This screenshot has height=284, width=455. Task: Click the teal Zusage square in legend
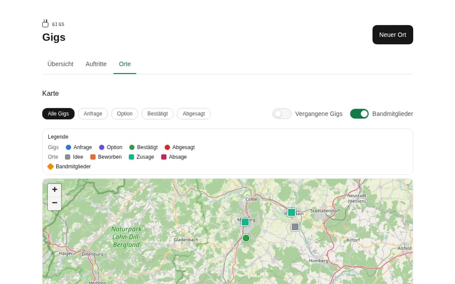132,157
